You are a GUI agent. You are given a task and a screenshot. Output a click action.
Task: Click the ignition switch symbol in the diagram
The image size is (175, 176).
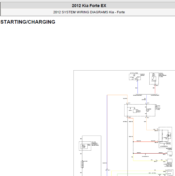pos(135,77)
